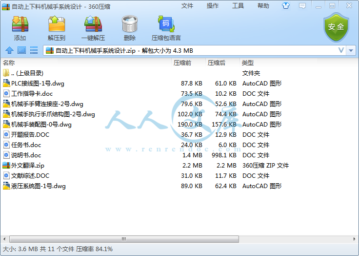Click the 1.4 MB size cell
Viewport: 359px width, 256px height.
[x=192, y=155]
